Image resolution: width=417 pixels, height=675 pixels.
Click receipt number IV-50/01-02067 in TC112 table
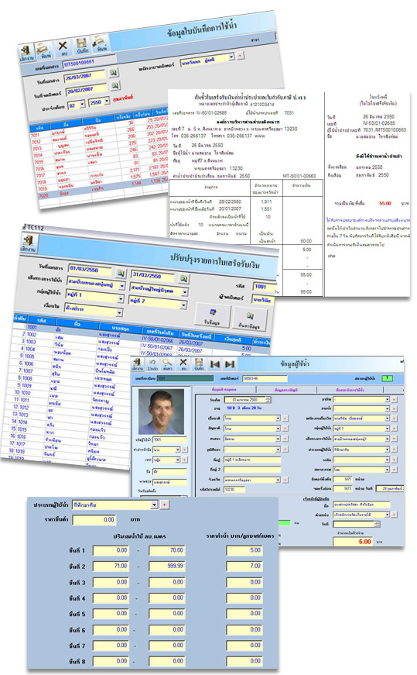[x=156, y=347]
